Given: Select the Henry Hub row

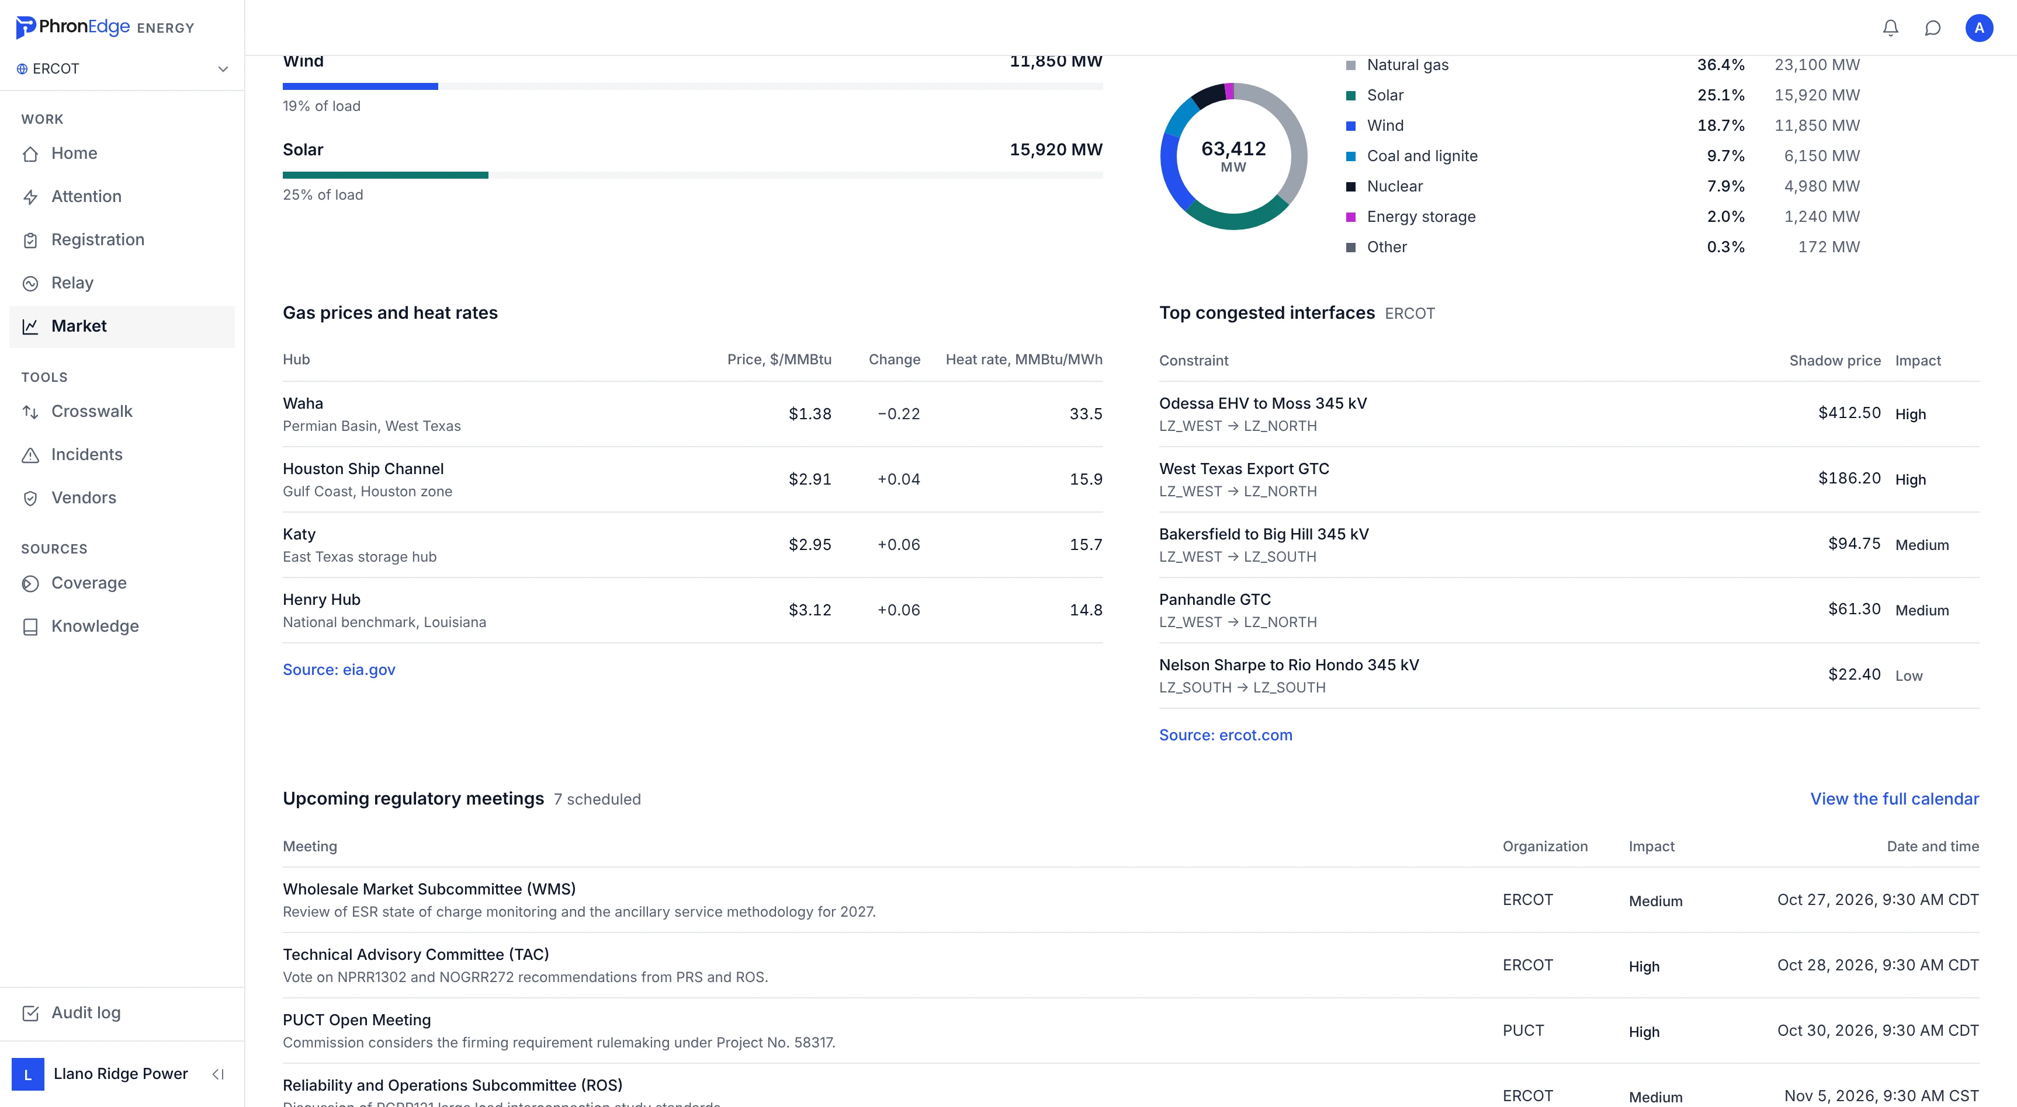Looking at the screenshot, I should [692, 610].
